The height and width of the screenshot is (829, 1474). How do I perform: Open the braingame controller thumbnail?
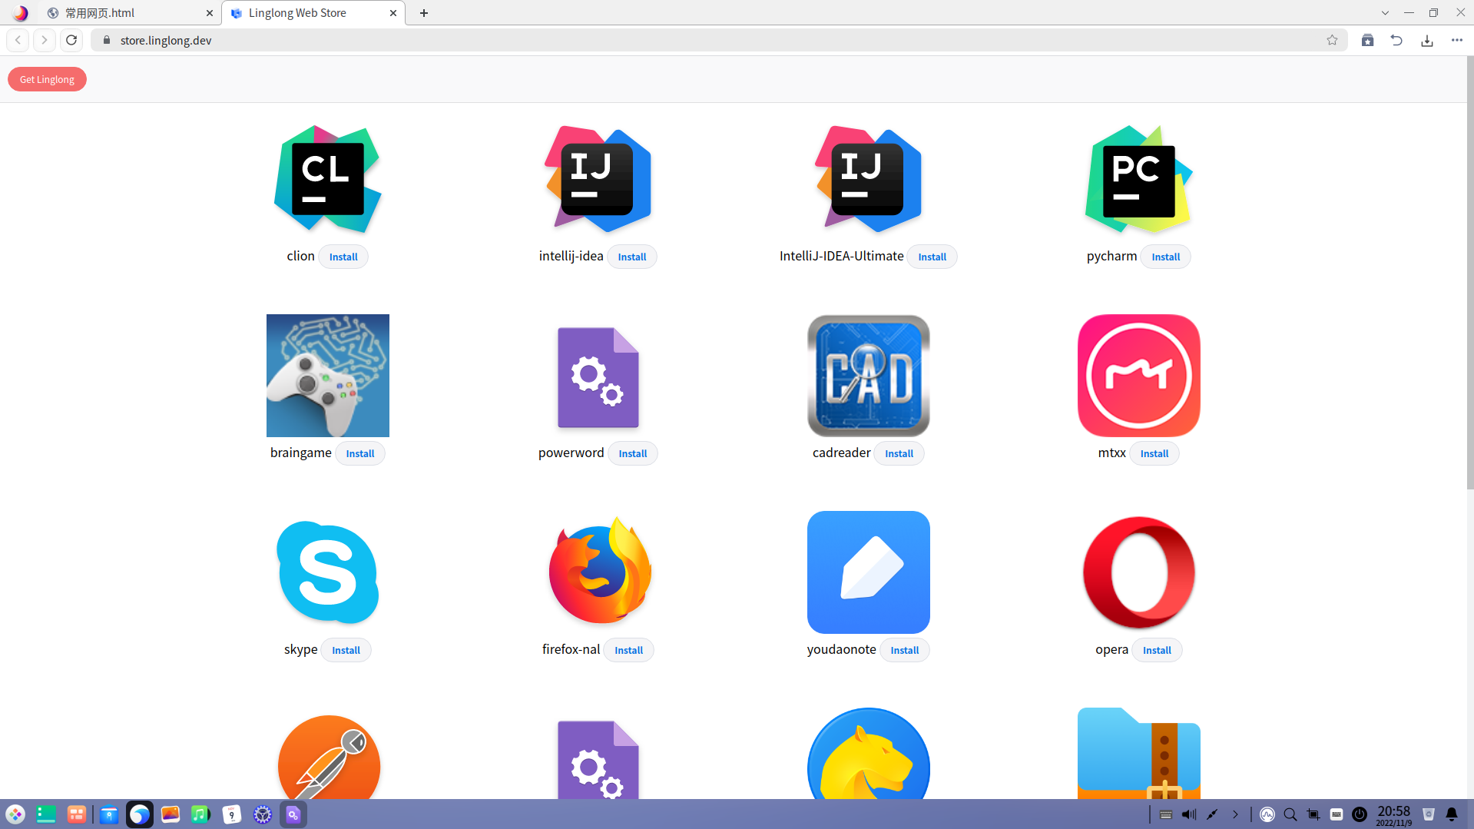tap(328, 376)
